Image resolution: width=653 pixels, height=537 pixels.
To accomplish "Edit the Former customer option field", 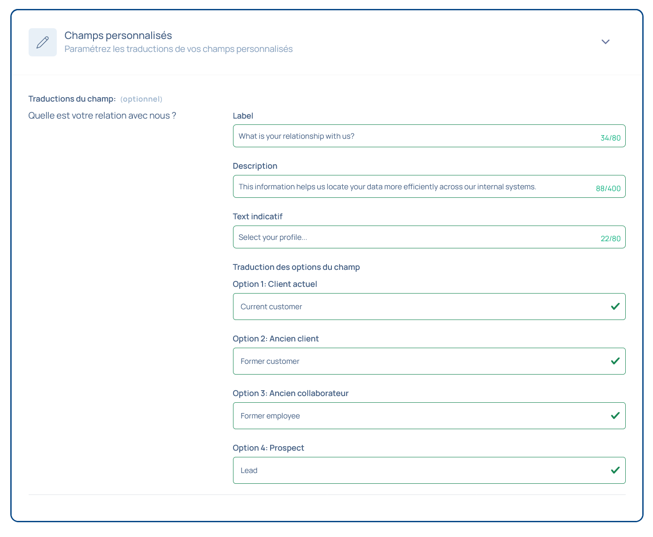I will point(420,361).
